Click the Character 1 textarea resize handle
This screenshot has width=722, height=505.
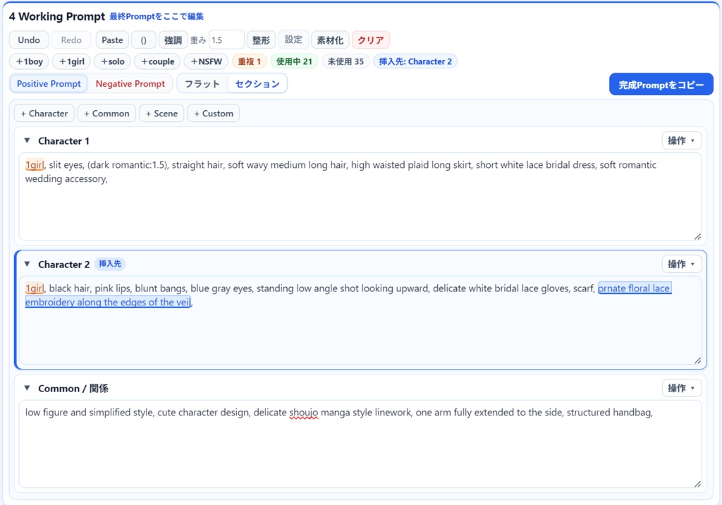coord(697,236)
